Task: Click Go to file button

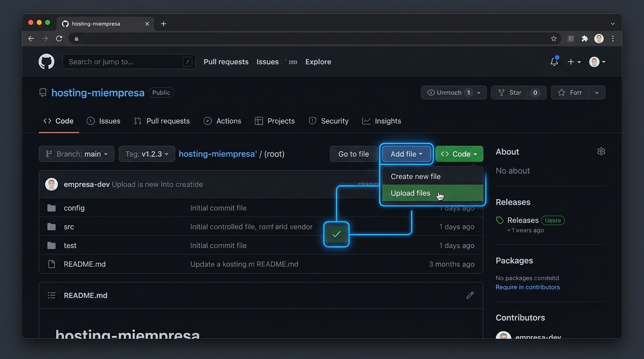Action: point(354,154)
